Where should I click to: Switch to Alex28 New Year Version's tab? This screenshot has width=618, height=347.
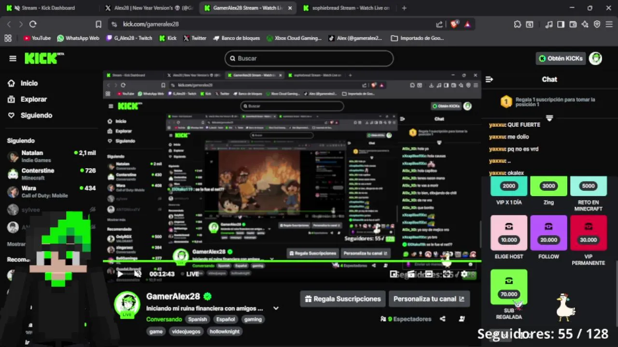point(150,8)
